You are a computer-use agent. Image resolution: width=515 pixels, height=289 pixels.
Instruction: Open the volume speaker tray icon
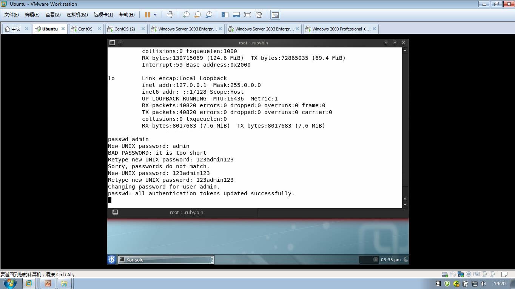(483, 284)
